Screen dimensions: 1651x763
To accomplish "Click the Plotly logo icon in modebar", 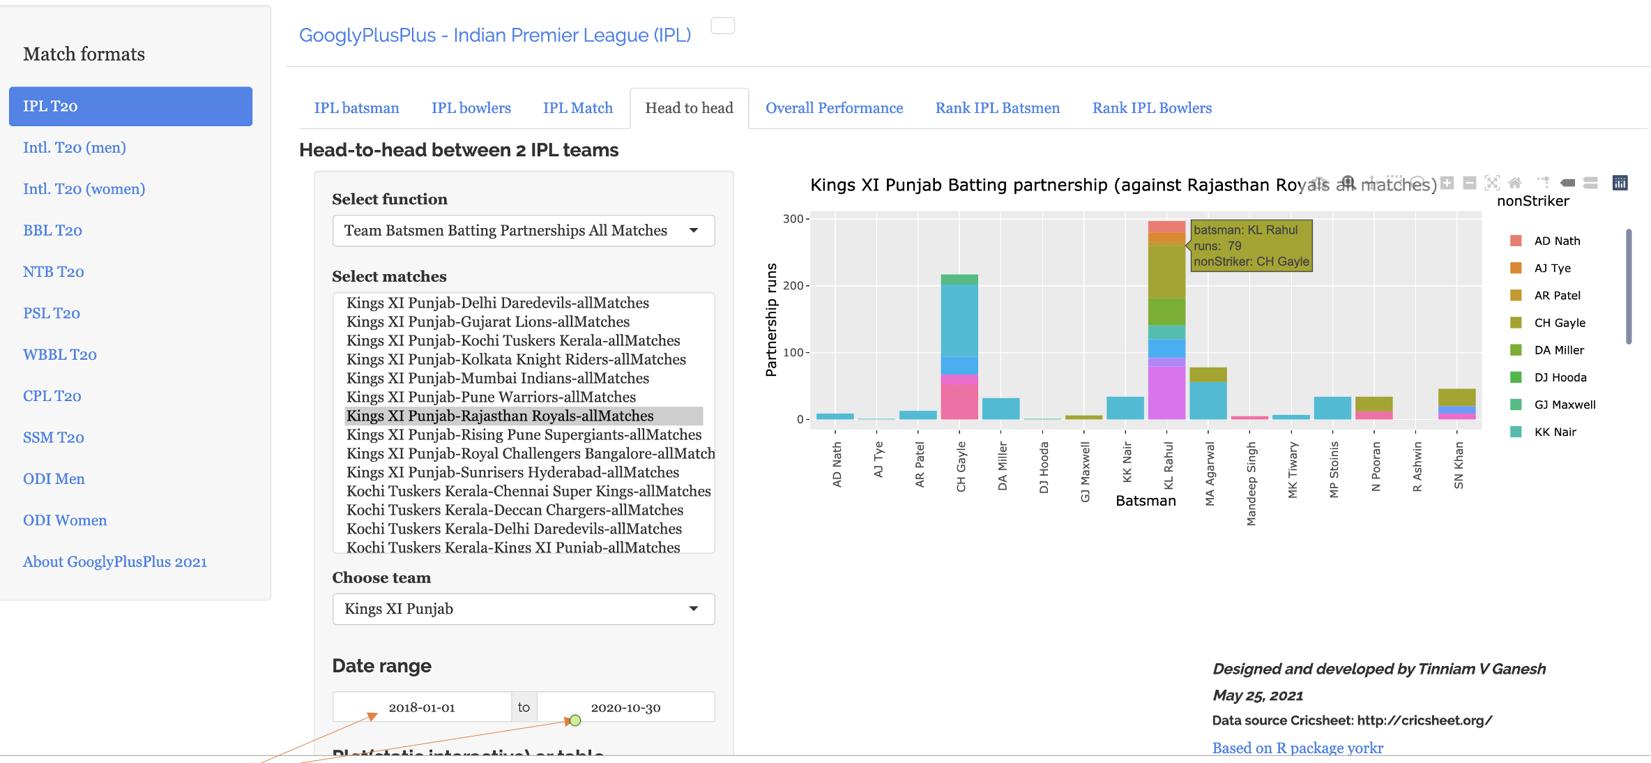I will [x=1620, y=183].
